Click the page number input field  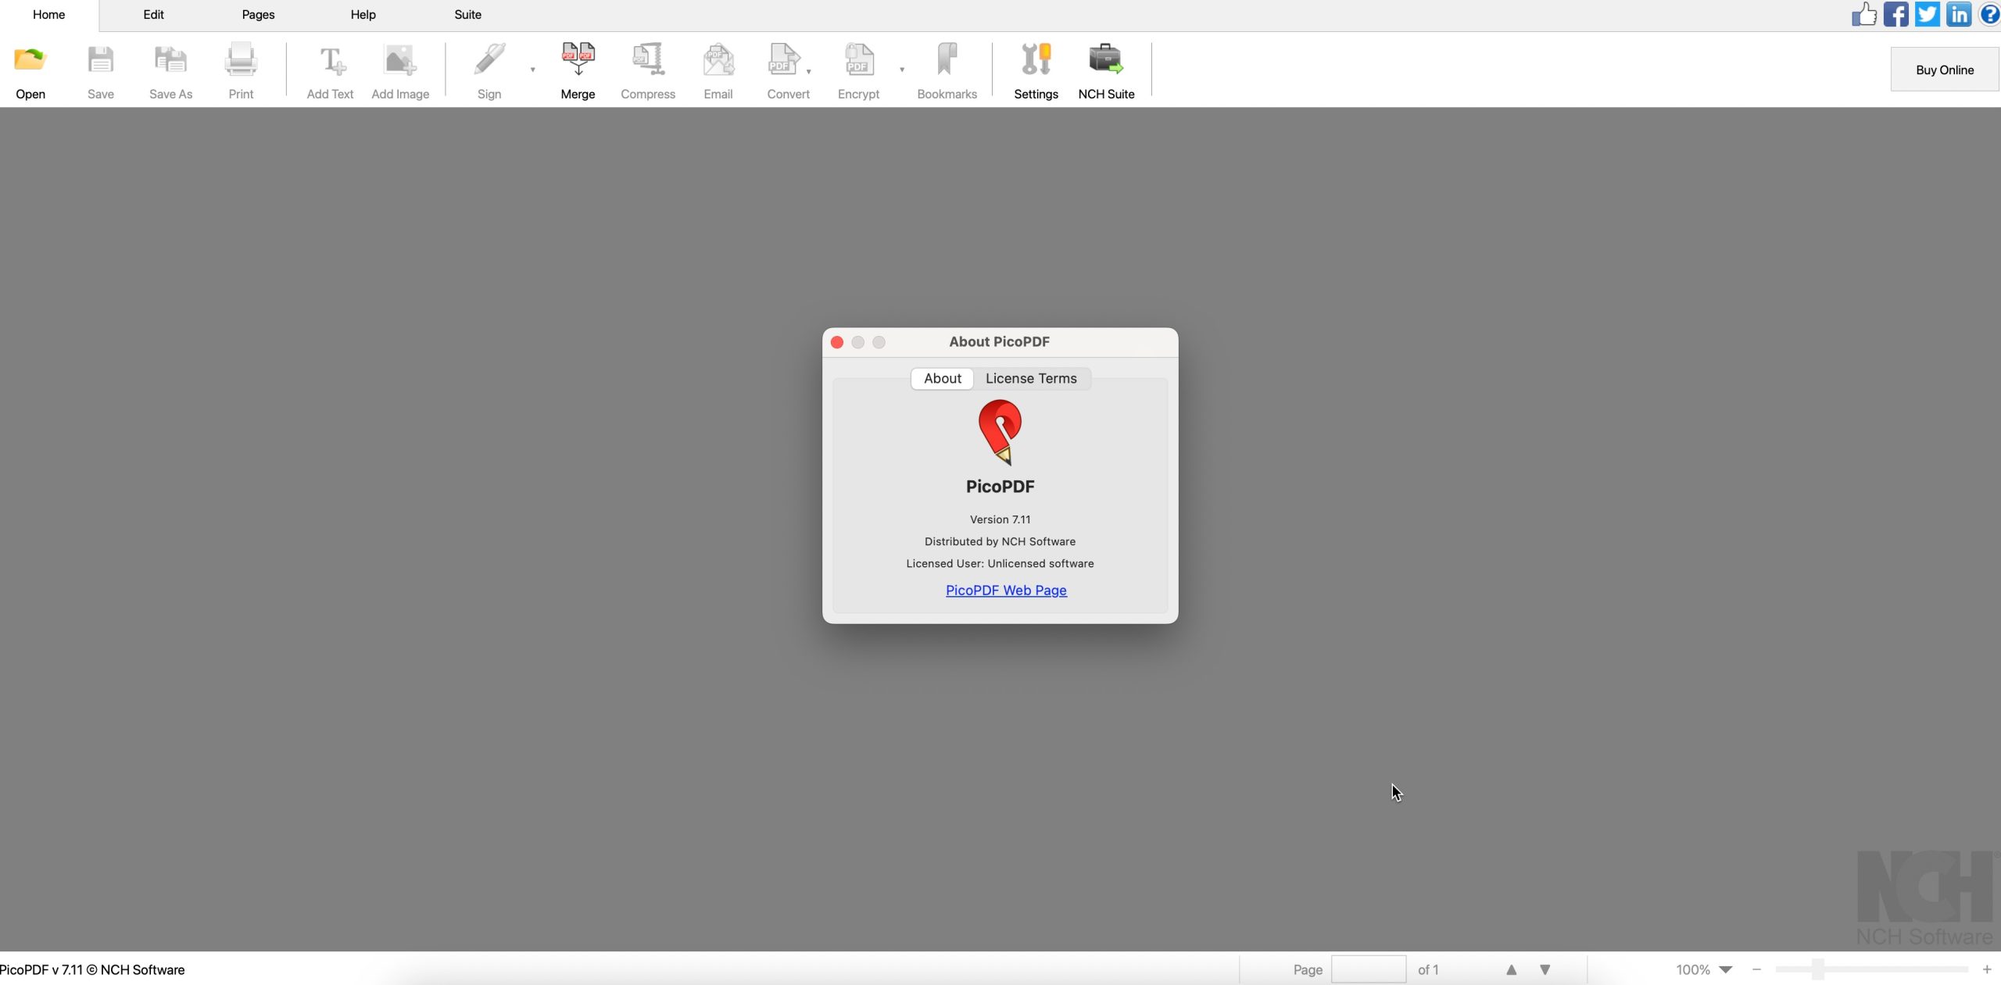(x=1368, y=969)
